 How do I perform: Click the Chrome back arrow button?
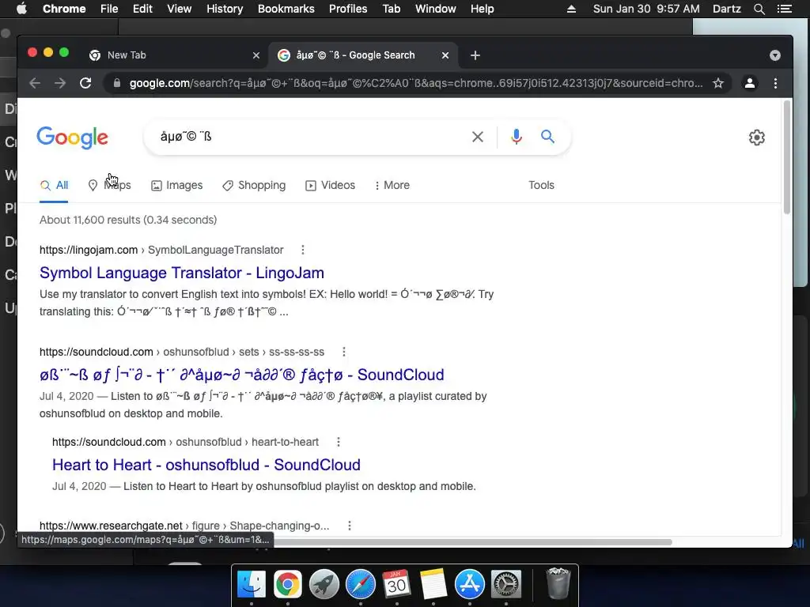coord(35,83)
